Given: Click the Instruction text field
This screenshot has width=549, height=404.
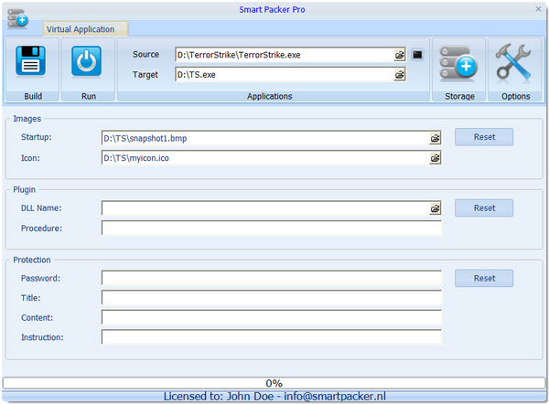Looking at the screenshot, I should point(271,337).
